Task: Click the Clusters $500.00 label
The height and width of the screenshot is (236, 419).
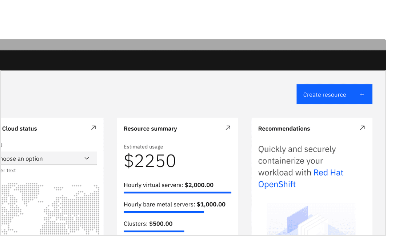Action: coord(148,224)
